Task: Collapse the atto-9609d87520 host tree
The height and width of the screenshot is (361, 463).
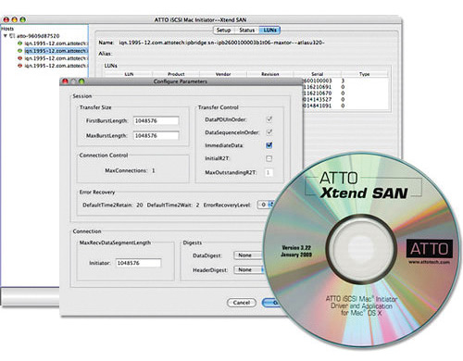Action: [x=6, y=36]
